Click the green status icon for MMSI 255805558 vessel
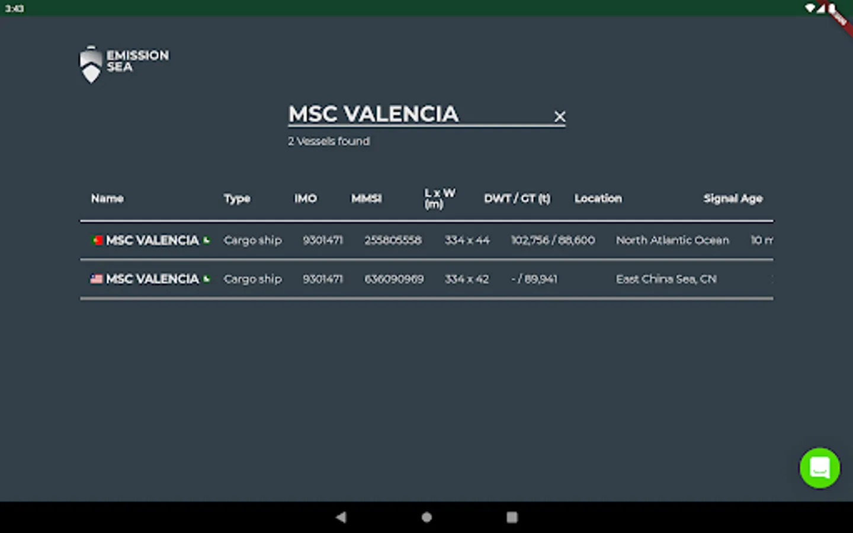853x533 pixels. [206, 240]
